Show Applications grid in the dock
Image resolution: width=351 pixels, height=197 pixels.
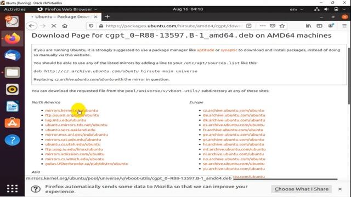click(x=12, y=188)
